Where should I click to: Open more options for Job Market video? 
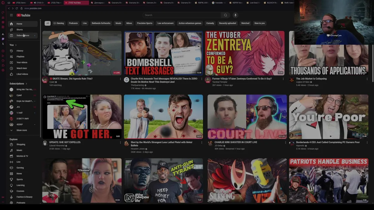click(367, 79)
